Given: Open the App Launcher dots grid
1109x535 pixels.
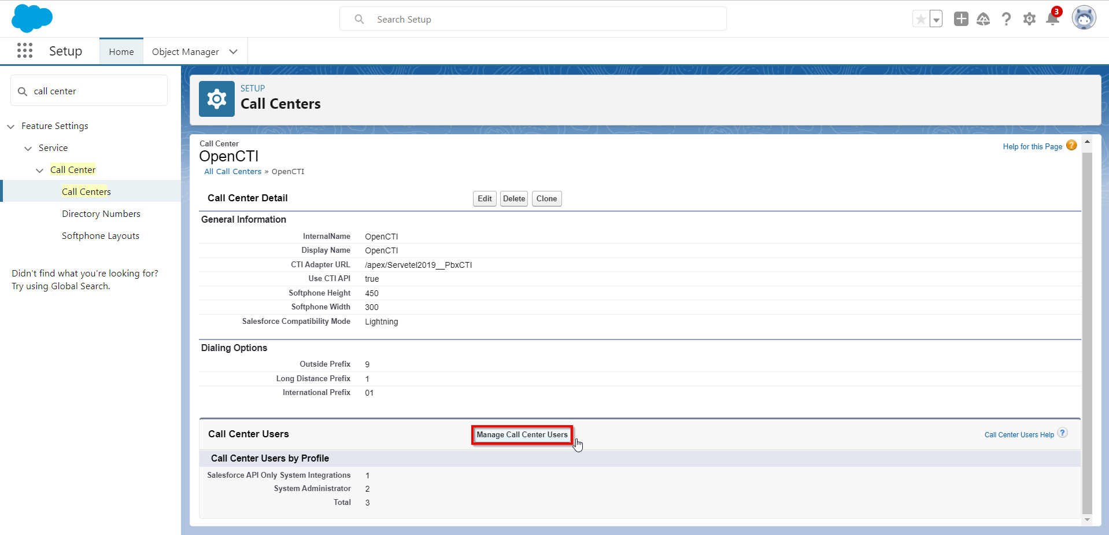Looking at the screenshot, I should (25, 51).
